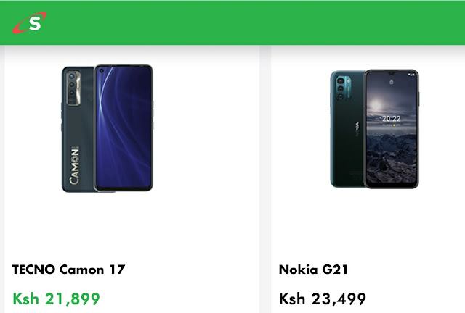The image size is (465, 313).
Task: Select the Ksh 21,899 green price
Action: pos(56,299)
